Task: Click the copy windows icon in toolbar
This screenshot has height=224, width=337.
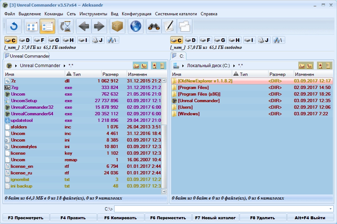Action: click(185, 26)
